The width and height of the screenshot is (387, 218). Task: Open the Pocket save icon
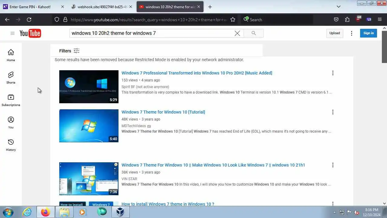coord(336,20)
